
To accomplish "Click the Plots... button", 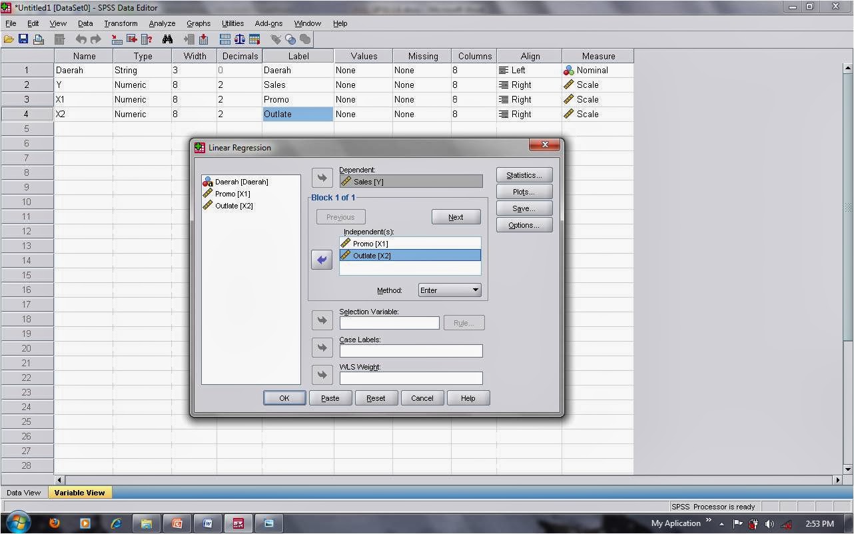I will click(x=524, y=192).
